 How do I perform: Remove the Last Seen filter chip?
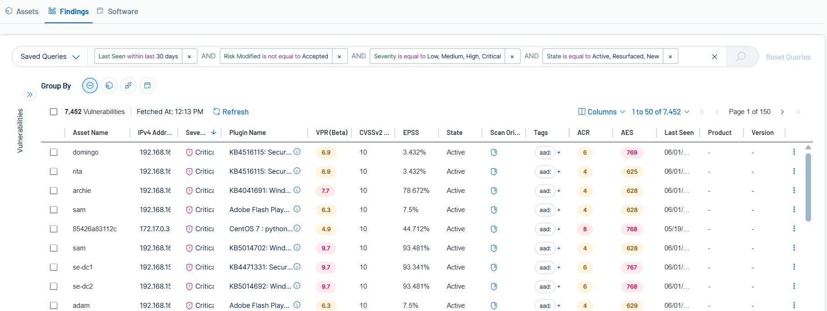[190, 57]
